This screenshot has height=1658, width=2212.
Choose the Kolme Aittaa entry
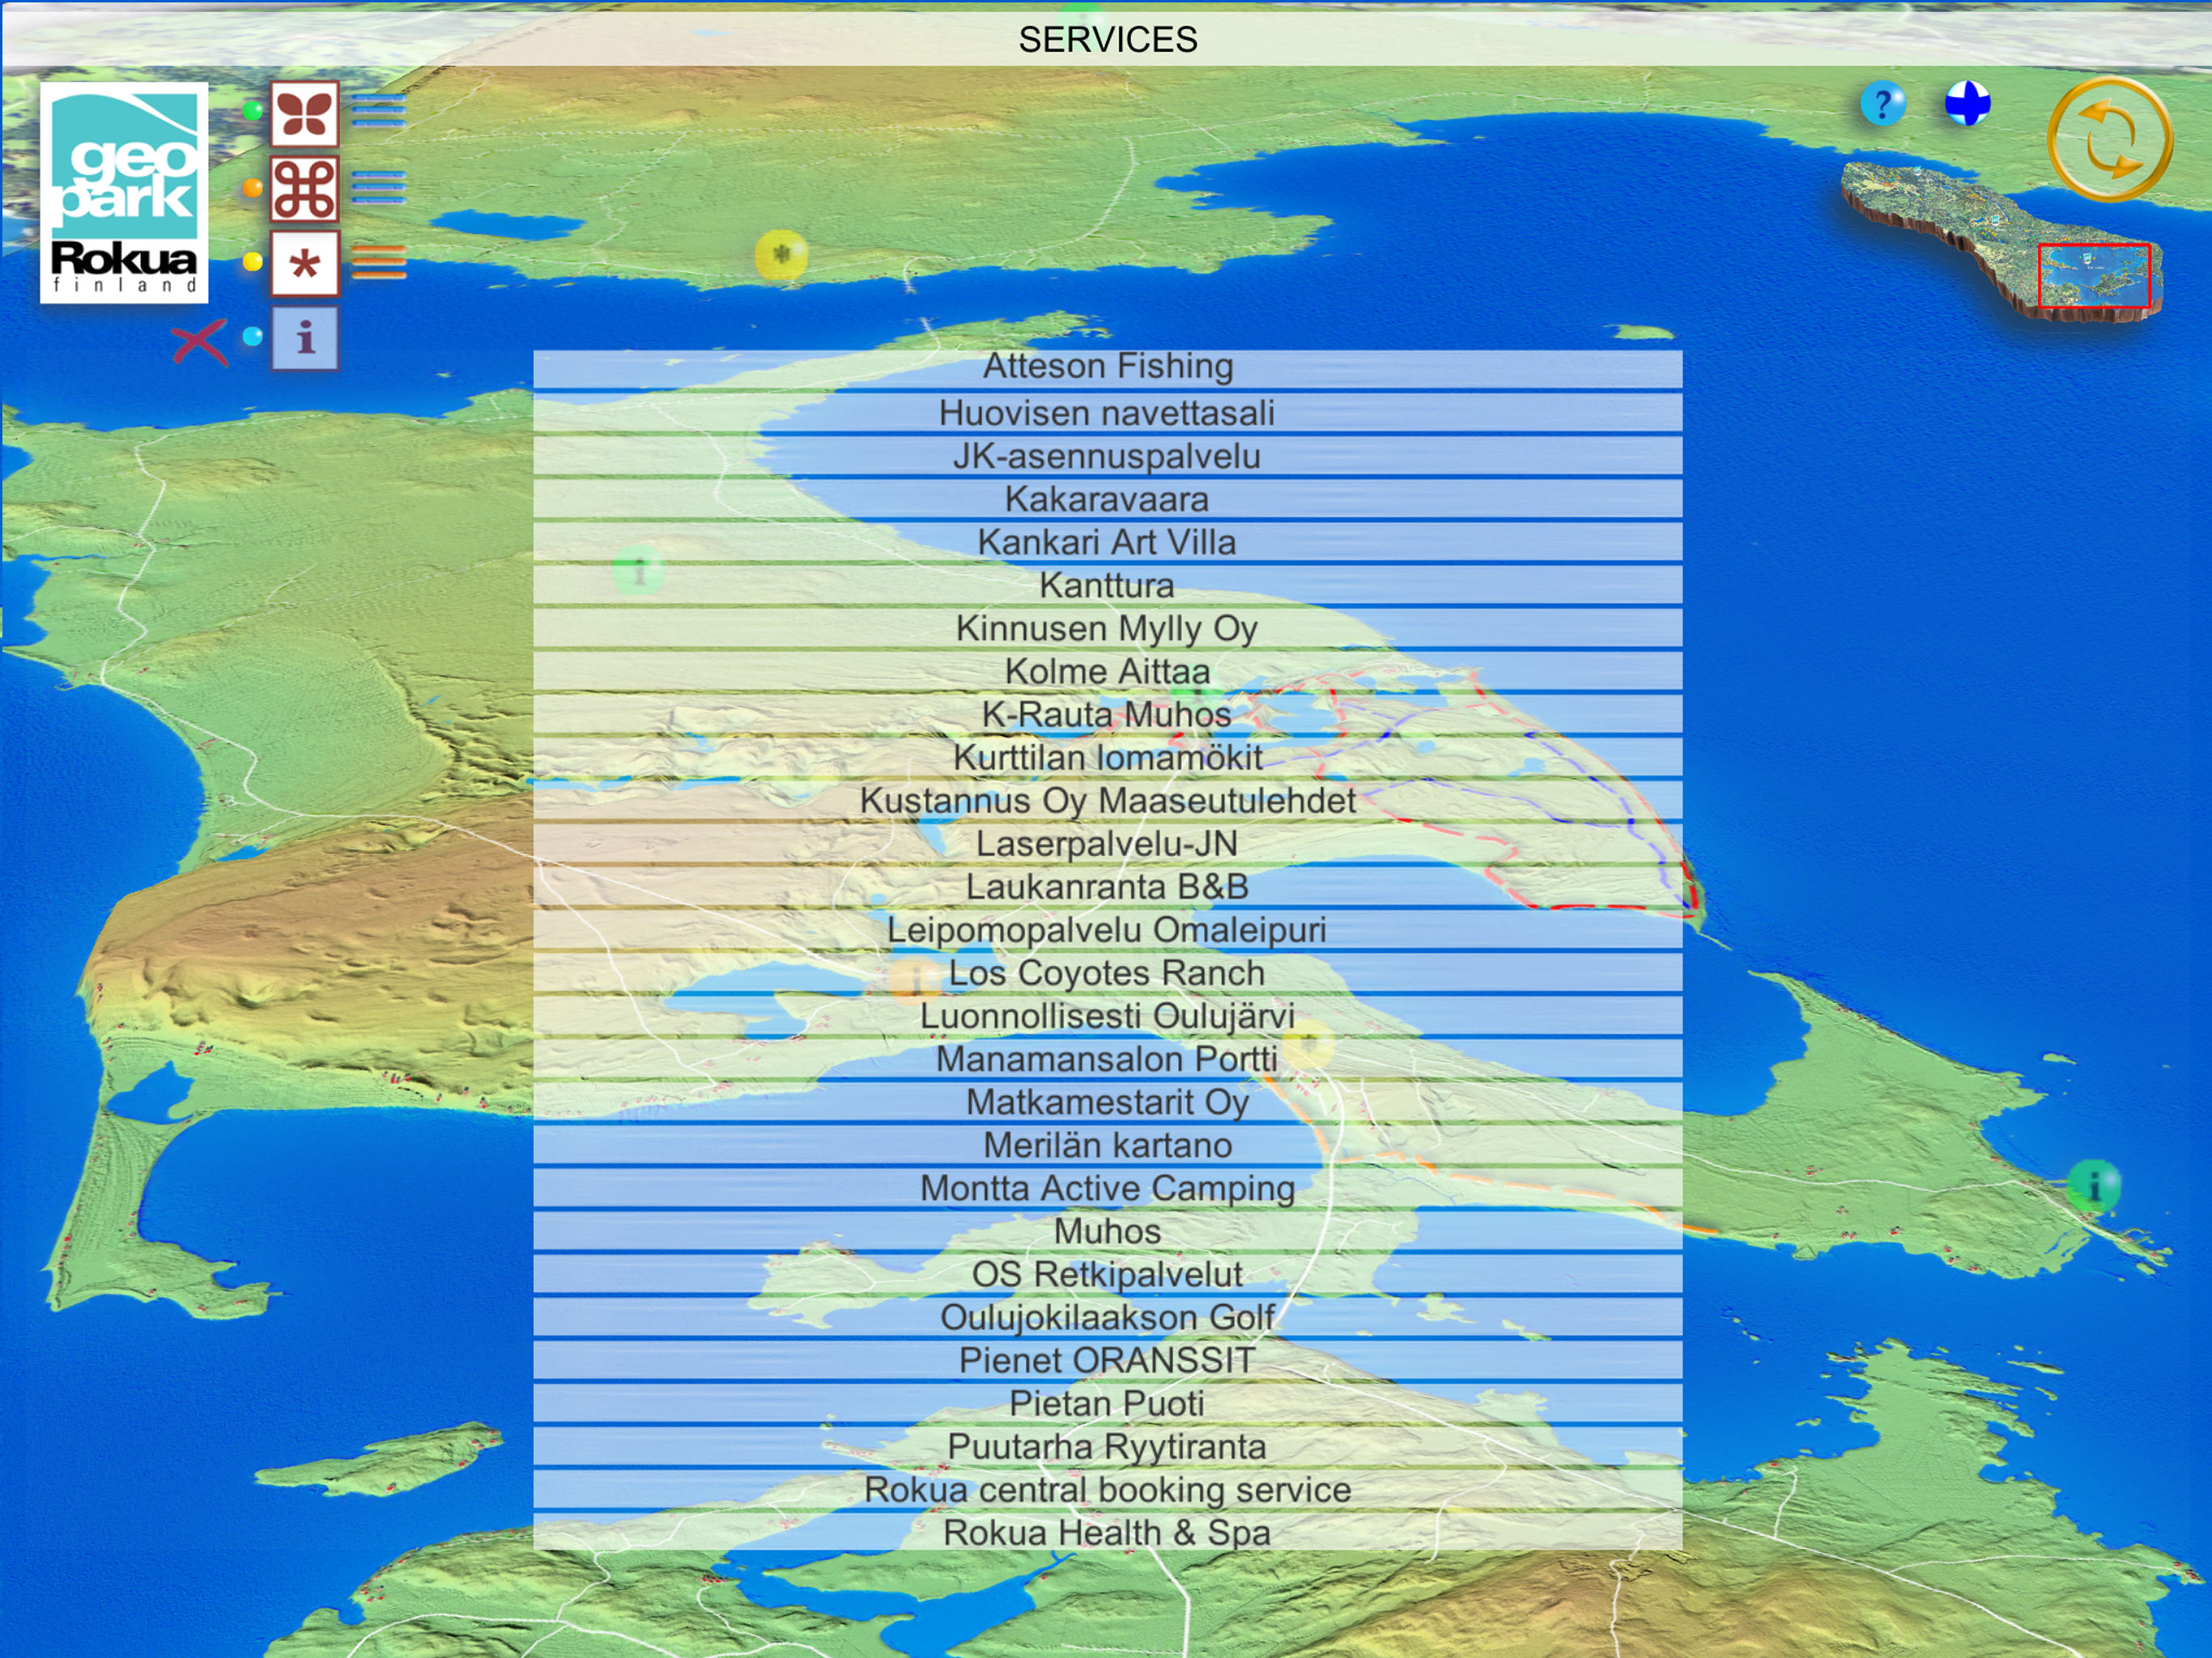point(1108,671)
